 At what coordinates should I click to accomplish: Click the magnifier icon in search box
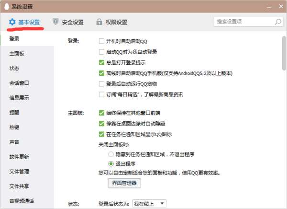pyautogui.click(x=278, y=22)
